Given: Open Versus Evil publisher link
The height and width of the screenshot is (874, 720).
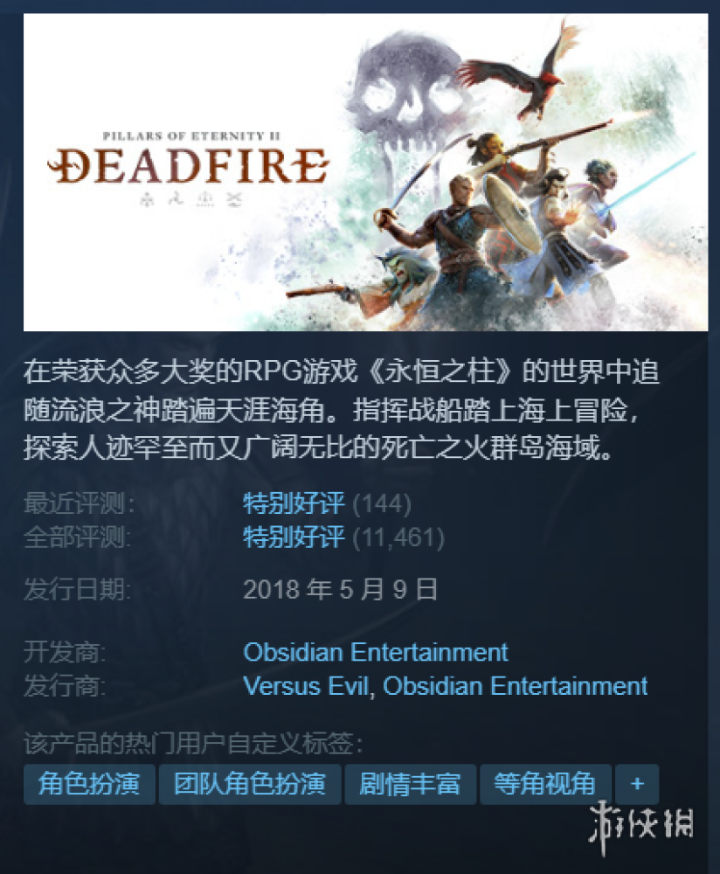Looking at the screenshot, I should (x=305, y=685).
